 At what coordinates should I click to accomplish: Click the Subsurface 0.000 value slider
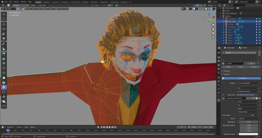click(x=248, y=122)
